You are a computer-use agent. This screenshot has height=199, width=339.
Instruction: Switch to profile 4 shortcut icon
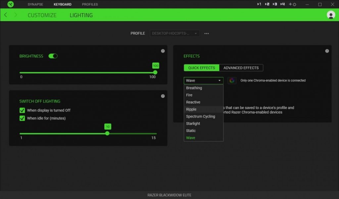coord(283,4)
